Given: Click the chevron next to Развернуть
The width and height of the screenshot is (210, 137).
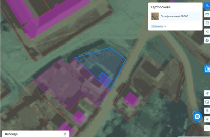Looking at the screenshot, I should [165, 26].
